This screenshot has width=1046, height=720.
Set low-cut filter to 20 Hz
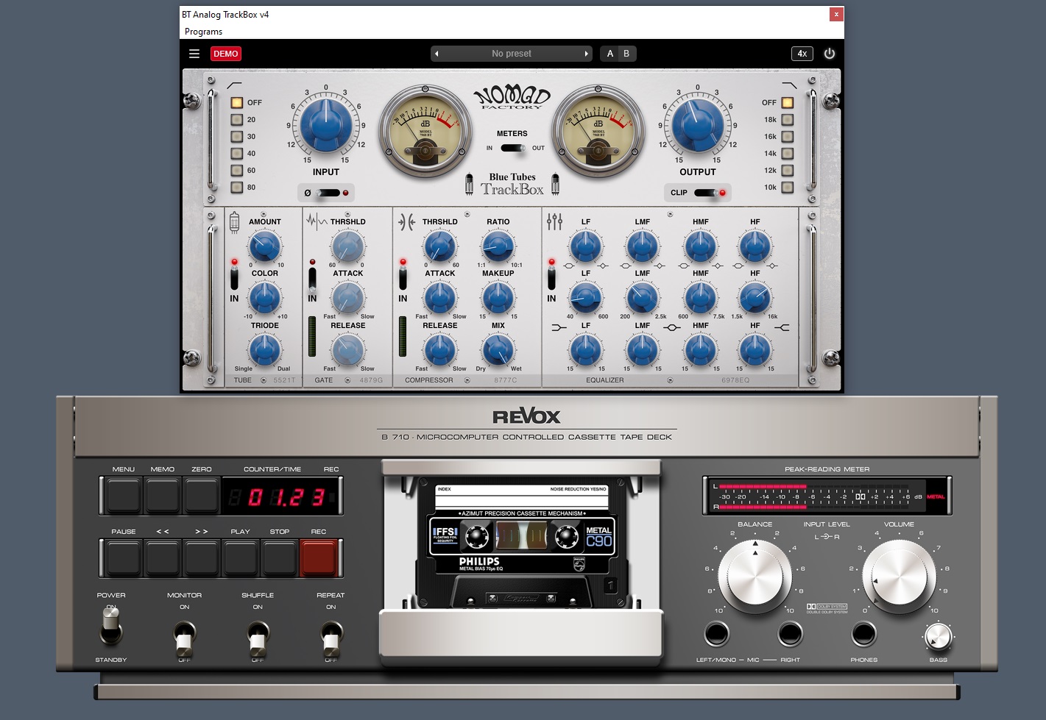coord(237,120)
